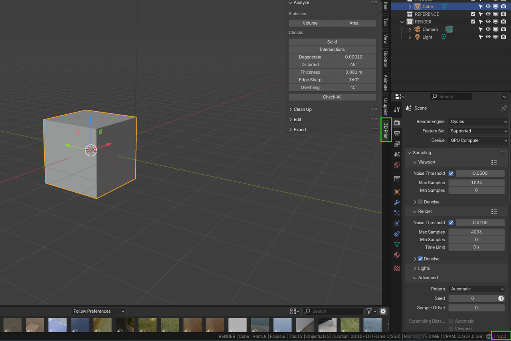
Task: Pin the Scene properties panel
Action: [x=504, y=108]
